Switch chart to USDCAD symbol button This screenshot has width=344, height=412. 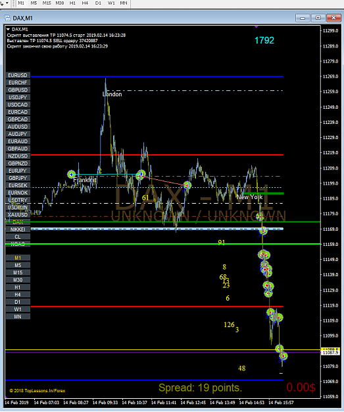click(18, 105)
